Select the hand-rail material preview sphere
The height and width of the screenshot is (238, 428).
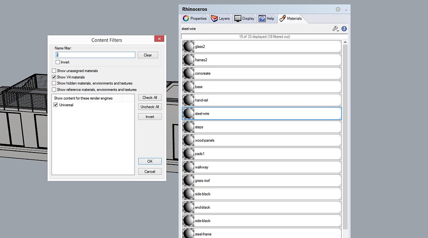(x=189, y=100)
